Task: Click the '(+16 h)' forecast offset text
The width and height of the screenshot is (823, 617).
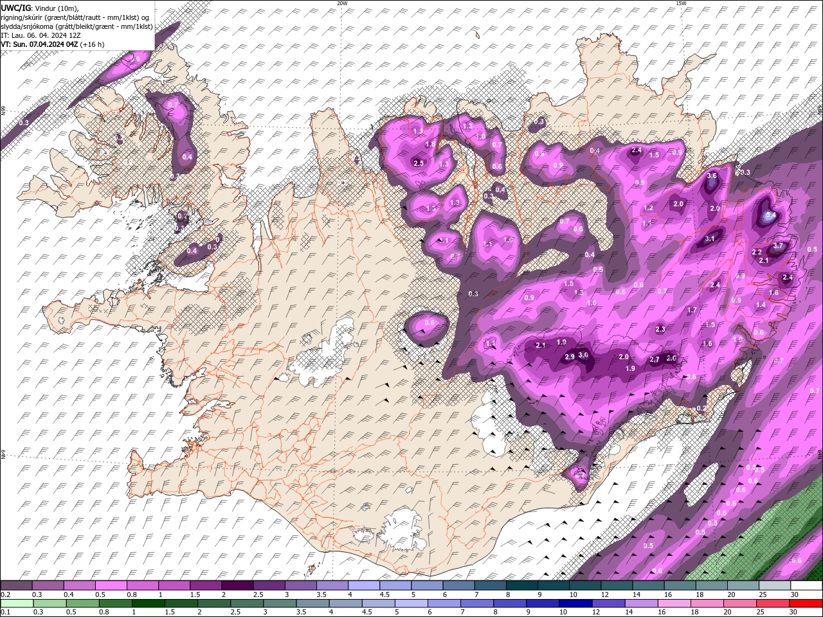Action: (x=93, y=44)
